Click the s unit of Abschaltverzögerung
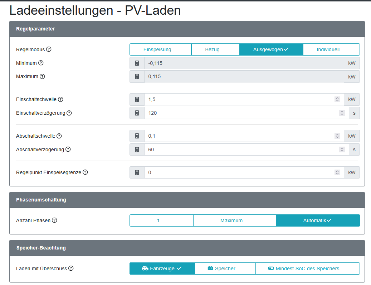This screenshot has height=285, width=371. pos(354,149)
